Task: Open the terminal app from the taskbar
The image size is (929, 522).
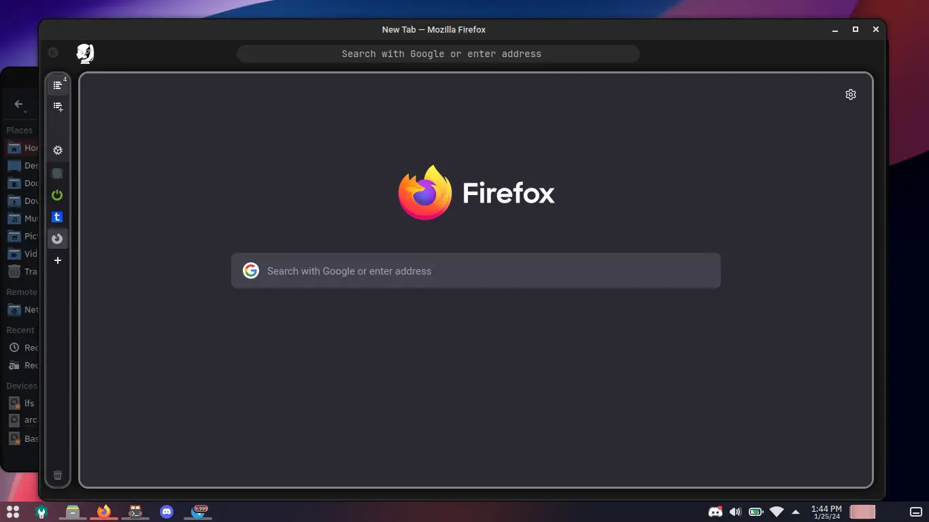Action: click(135, 512)
